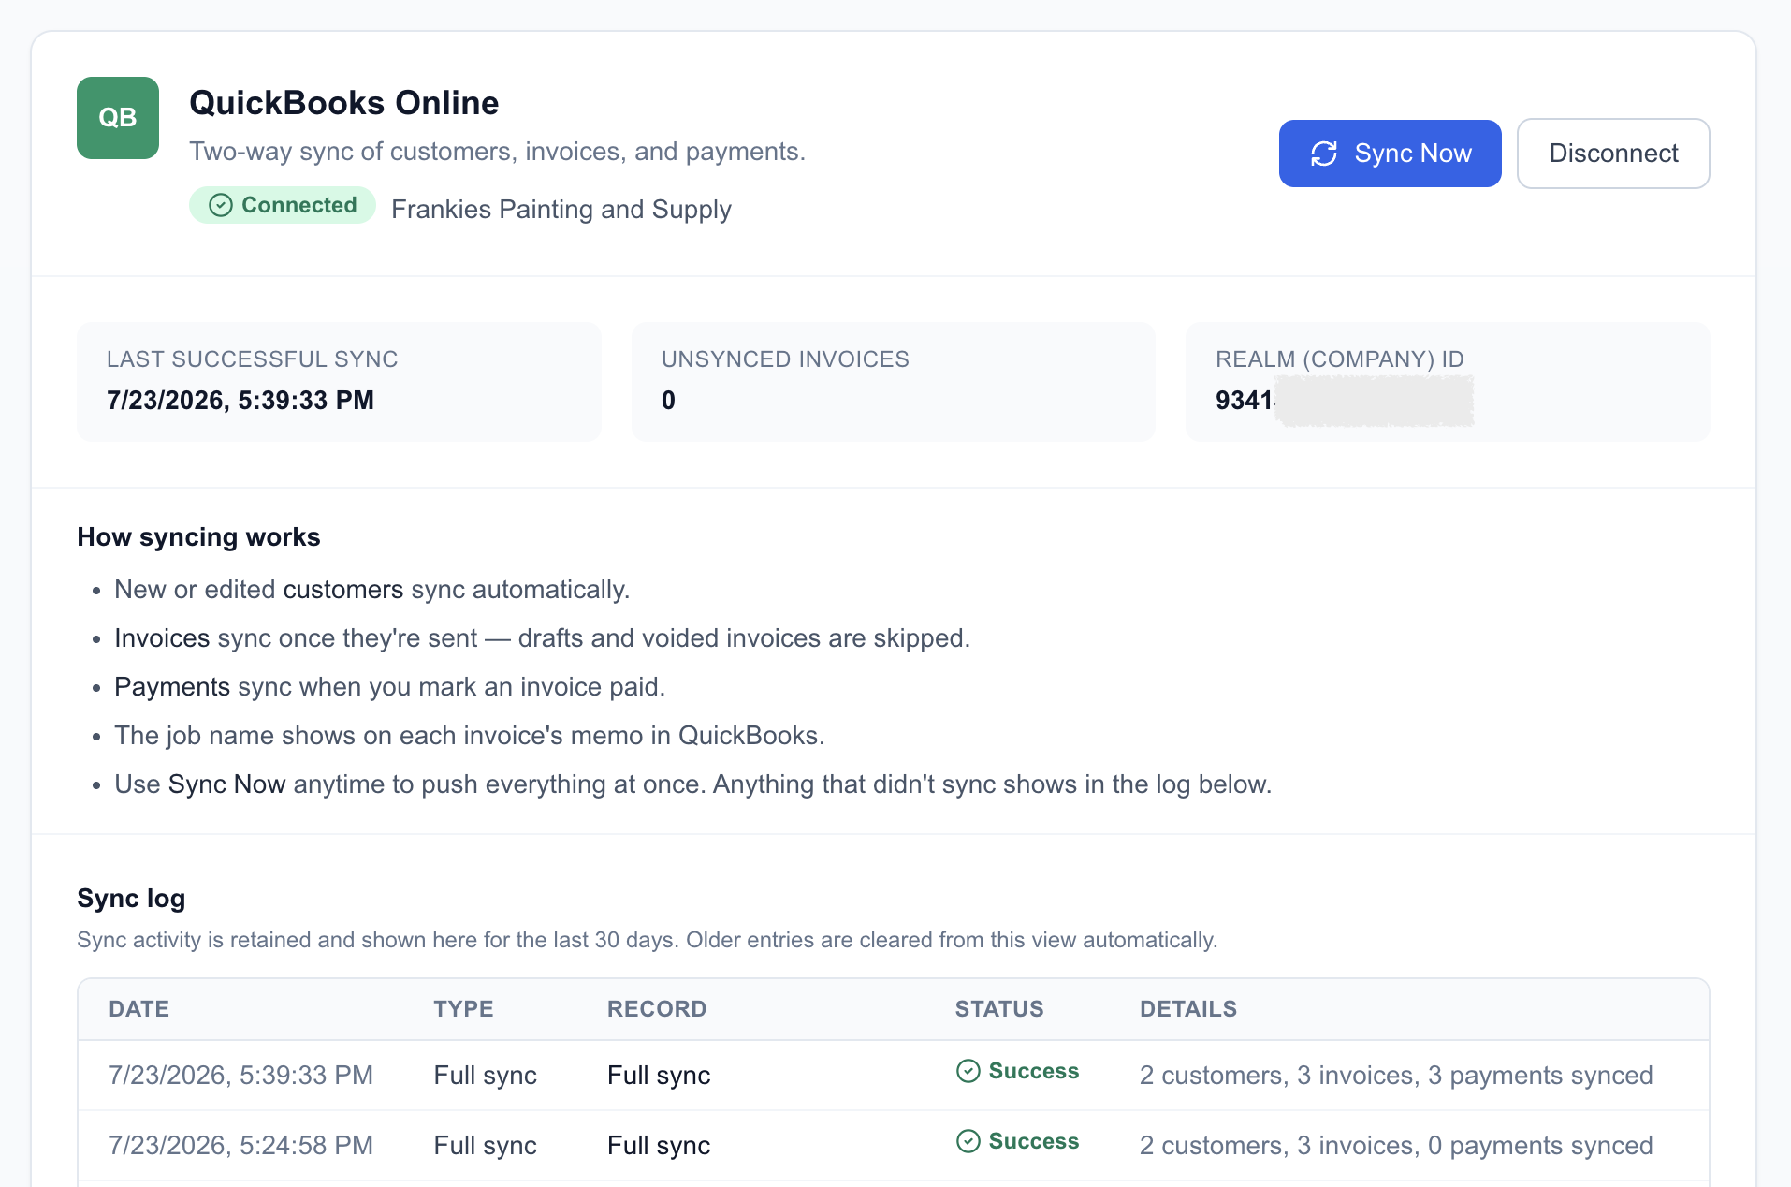Click the Sync log heading
The image size is (1791, 1187).
(x=131, y=899)
